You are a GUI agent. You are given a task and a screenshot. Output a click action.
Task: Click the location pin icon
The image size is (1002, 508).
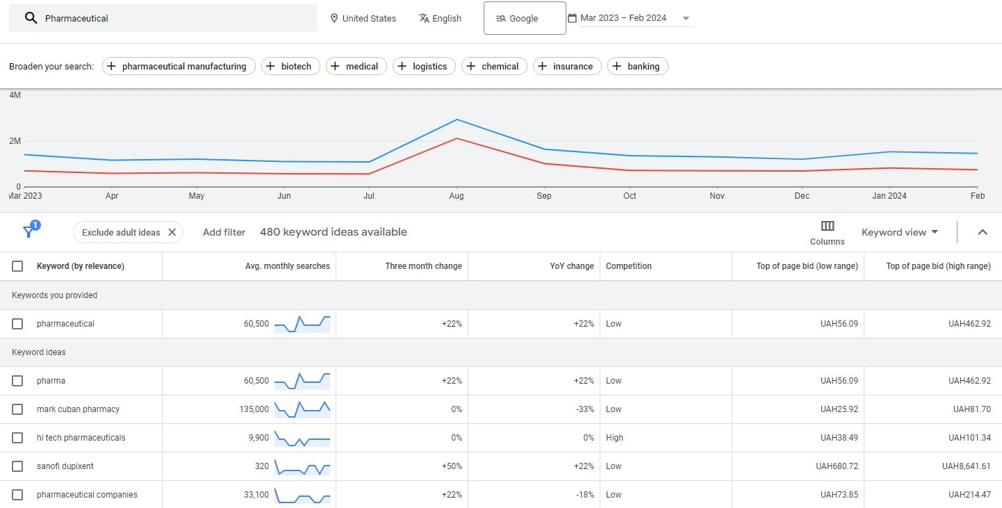pos(334,18)
